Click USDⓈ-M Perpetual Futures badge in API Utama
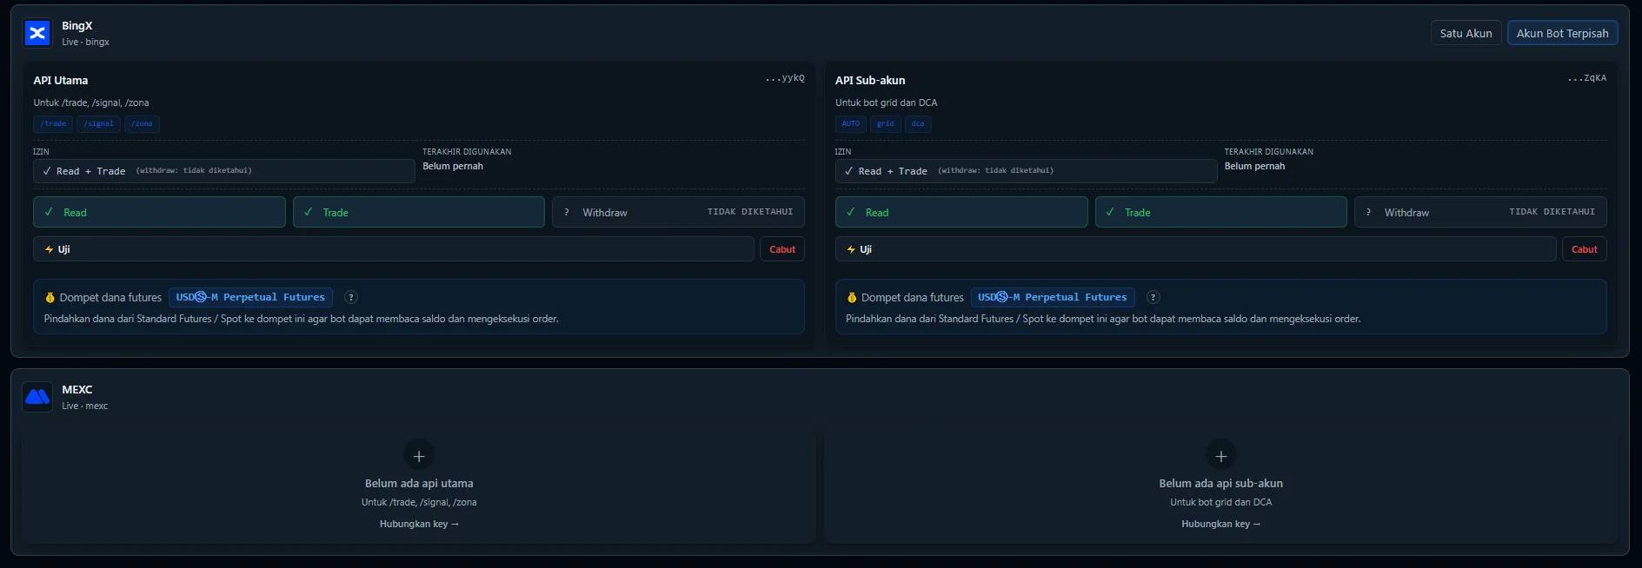This screenshot has width=1642, height=568. pos(250,297)
